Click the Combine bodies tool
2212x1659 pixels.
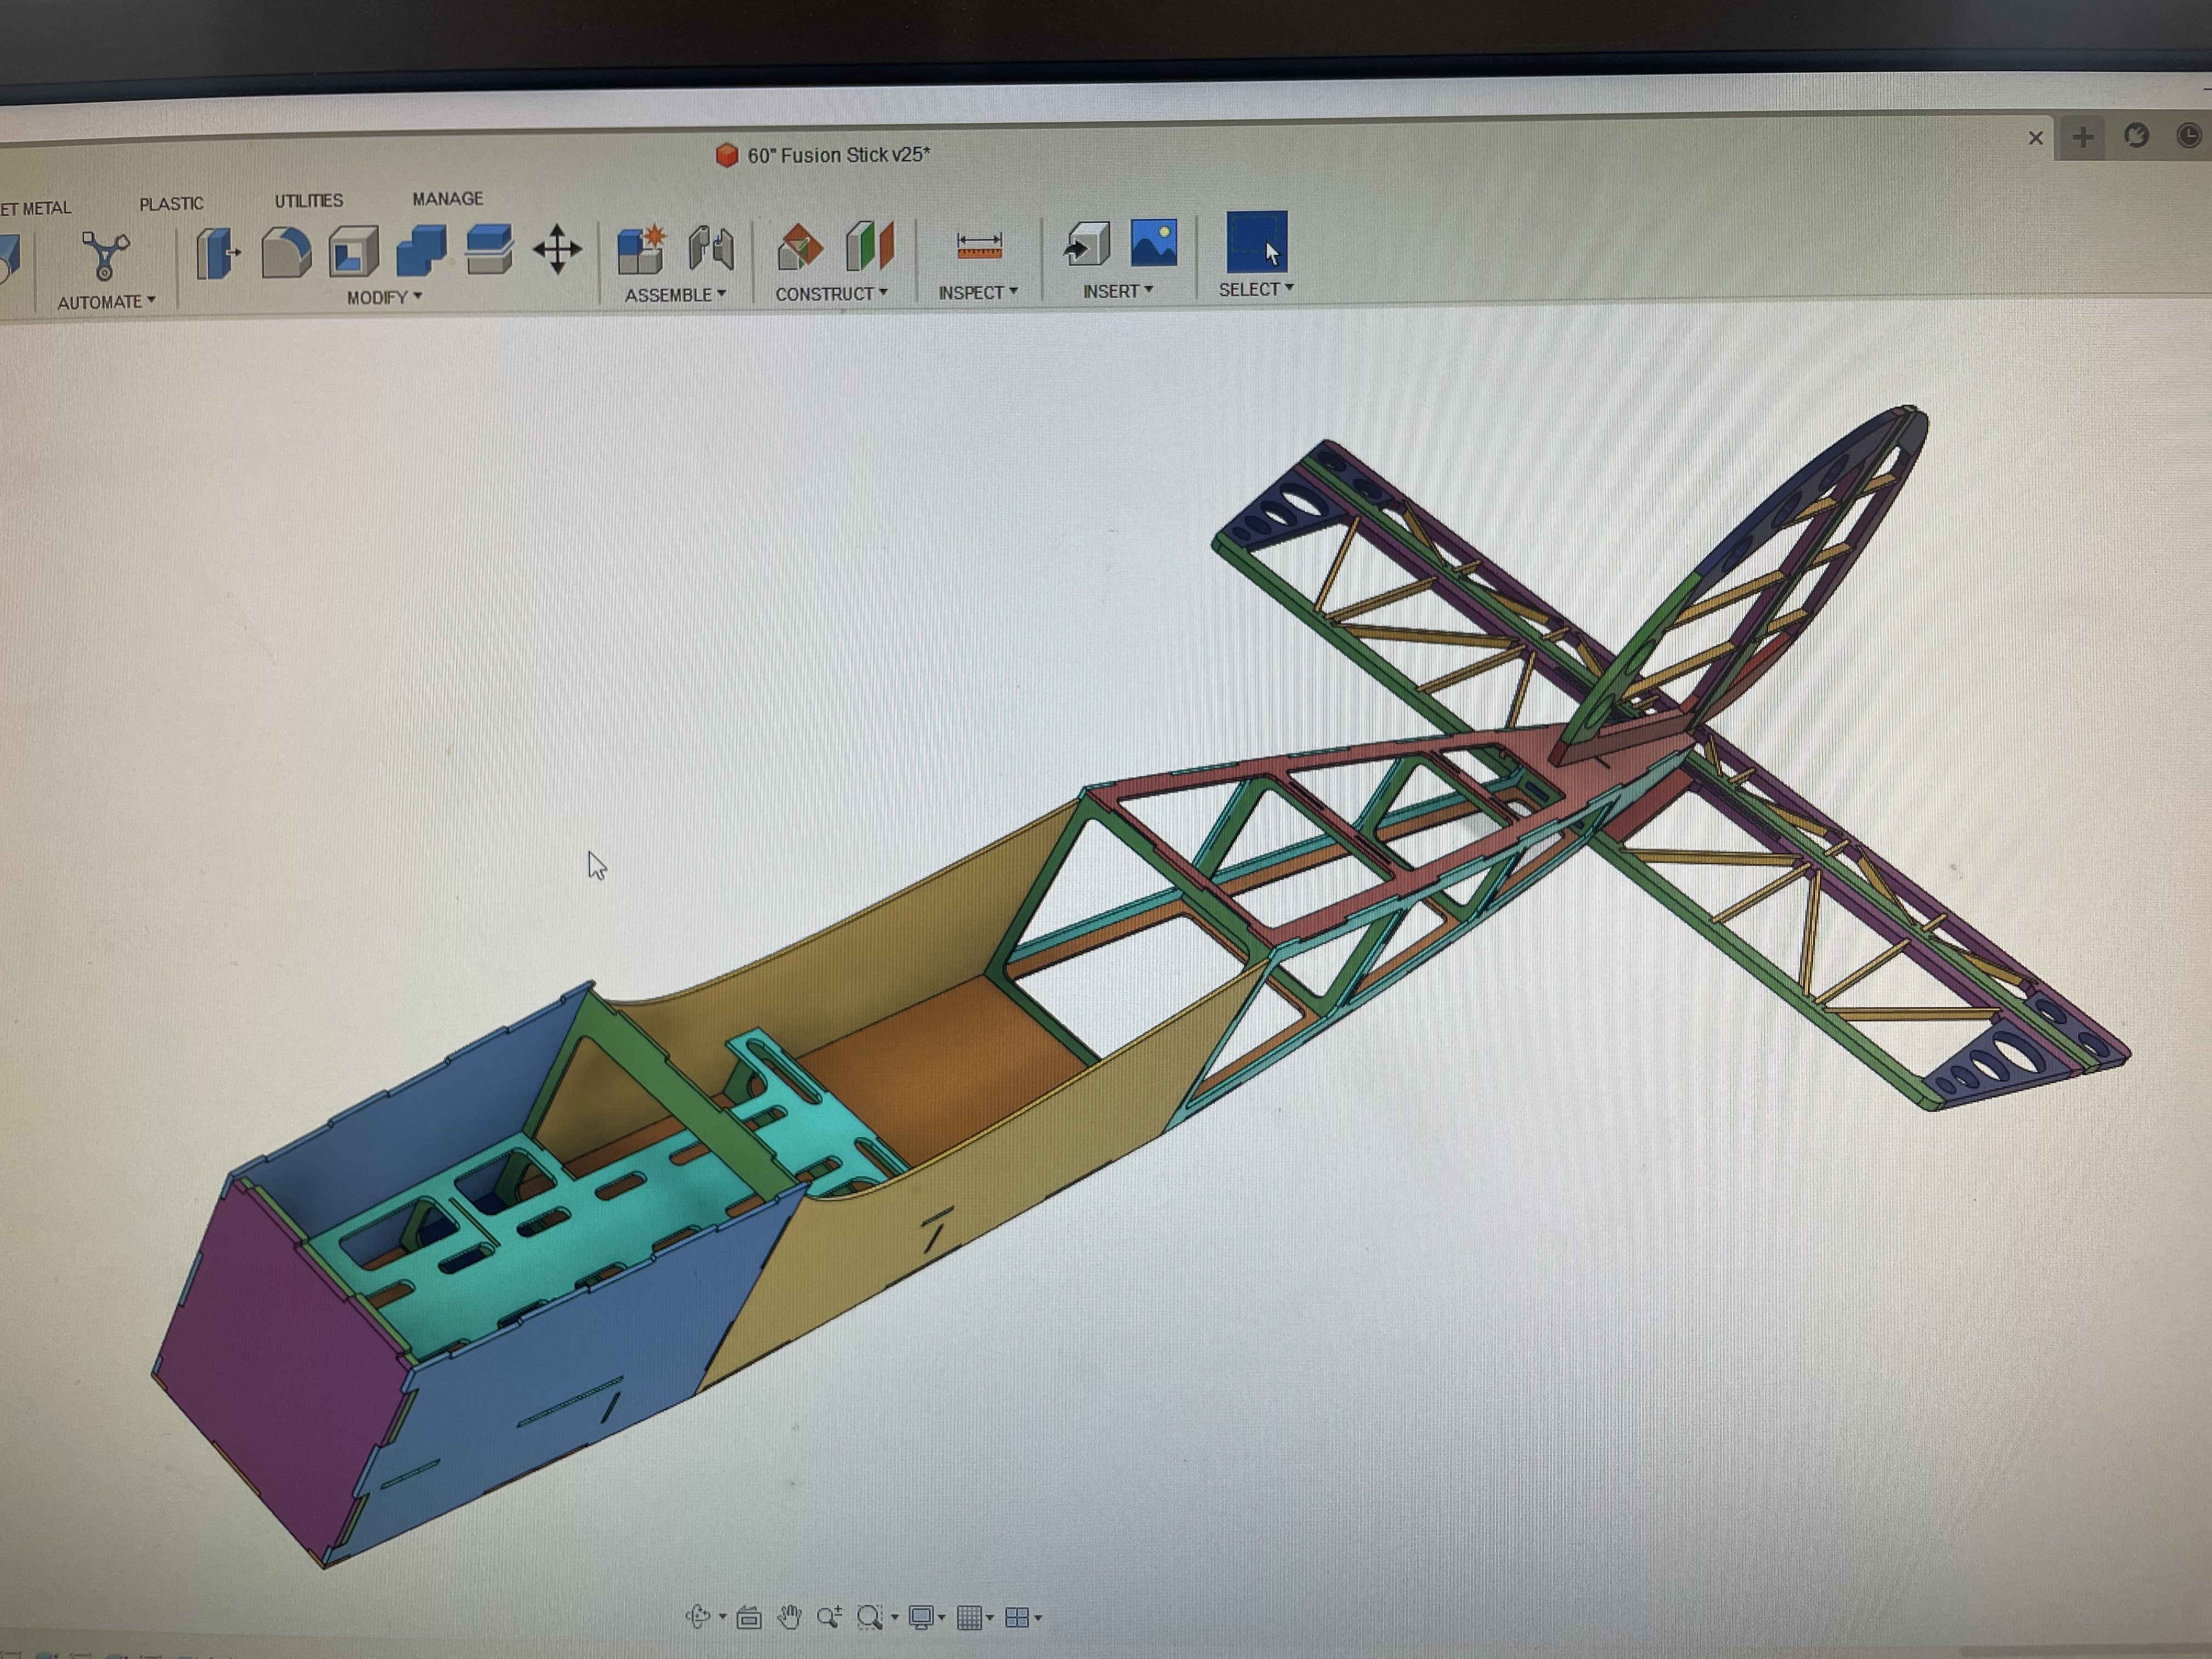421,249
